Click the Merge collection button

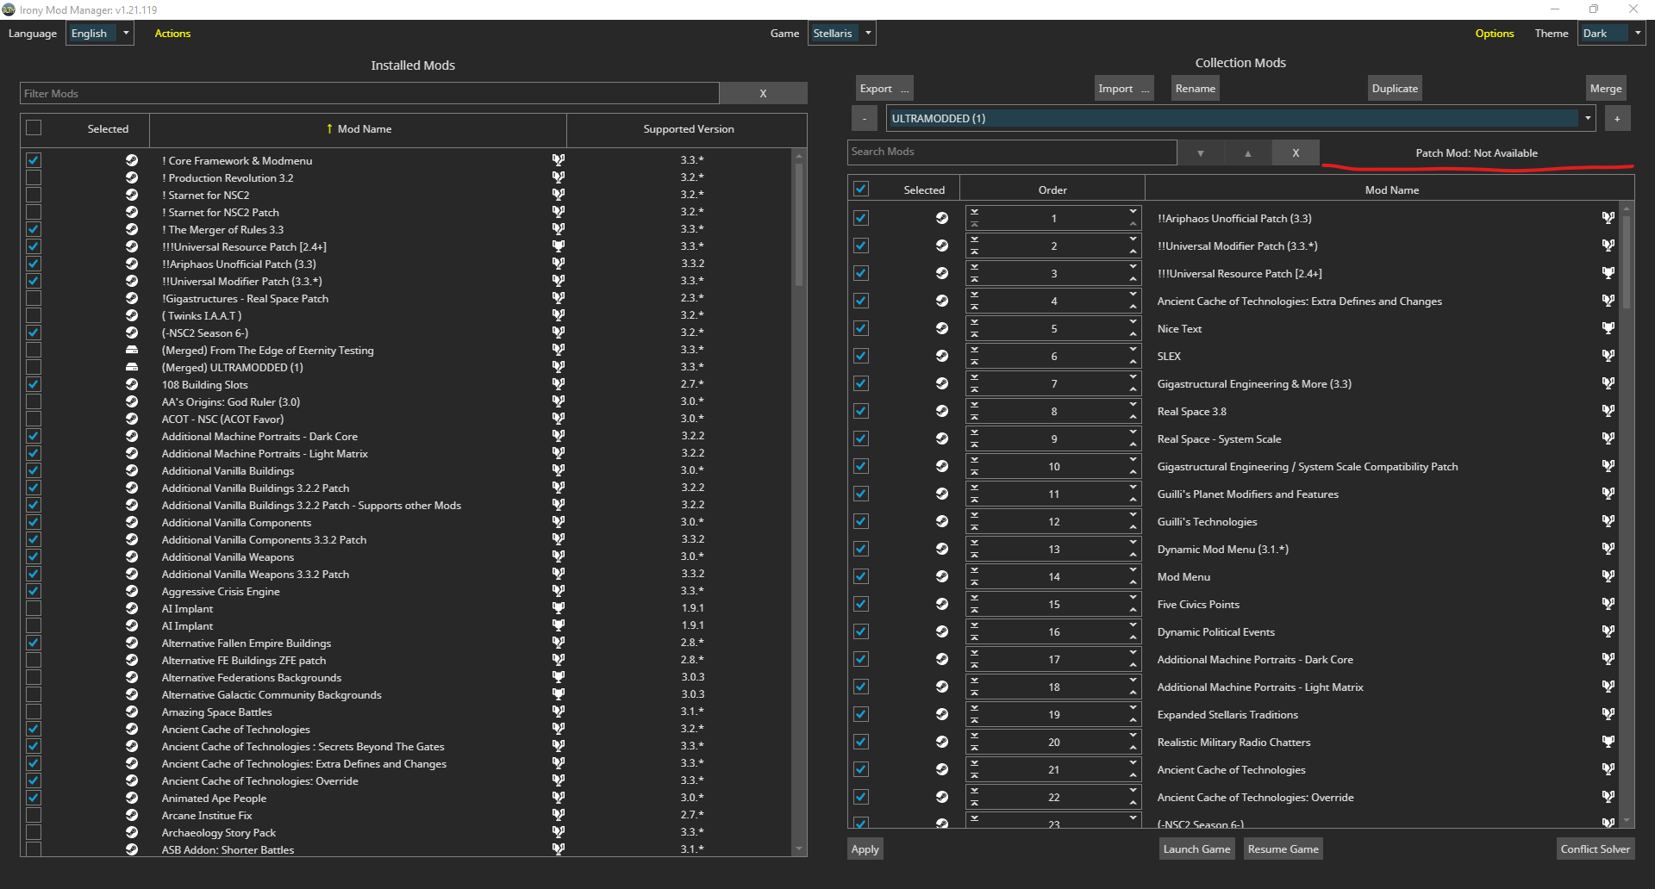pyautogui.click(x=1606, y=89)
